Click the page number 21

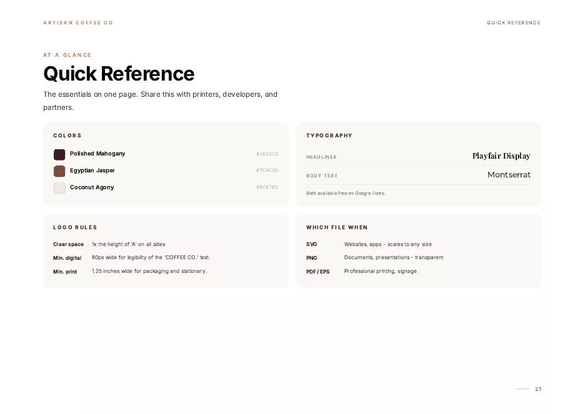click(538, 389)
